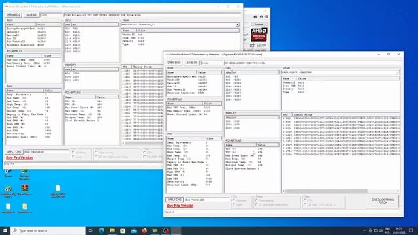Click the edit value field beside APPLY CHG, front window
418x235 pixels.
207,200
